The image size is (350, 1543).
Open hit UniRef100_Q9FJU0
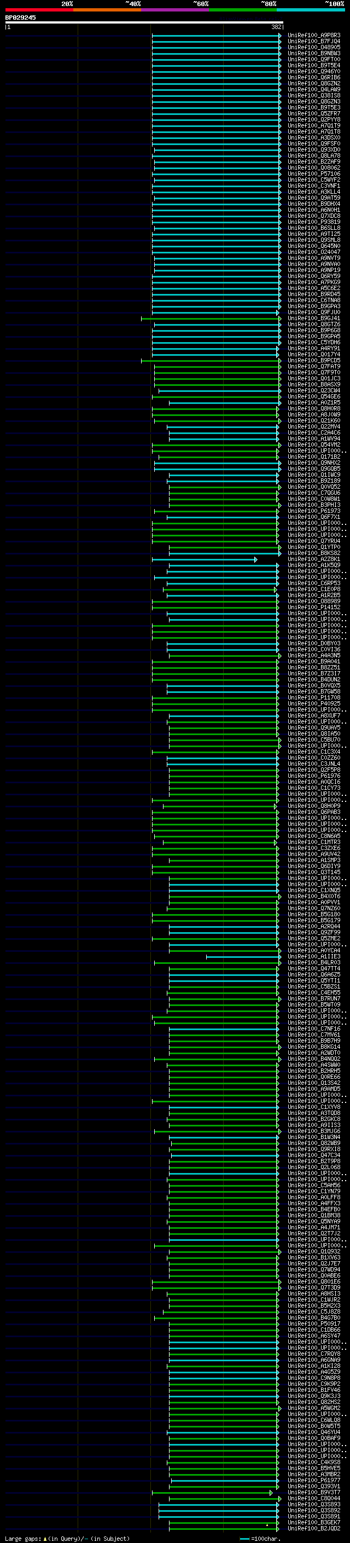(x=314, y=312)
